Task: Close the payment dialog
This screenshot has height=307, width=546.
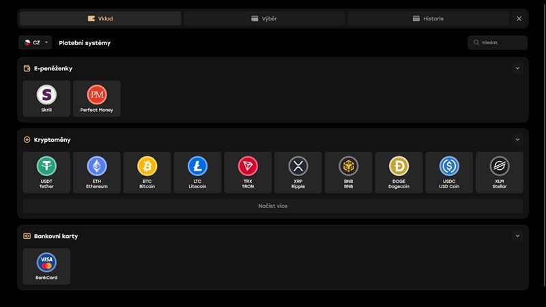Action: 519,18
